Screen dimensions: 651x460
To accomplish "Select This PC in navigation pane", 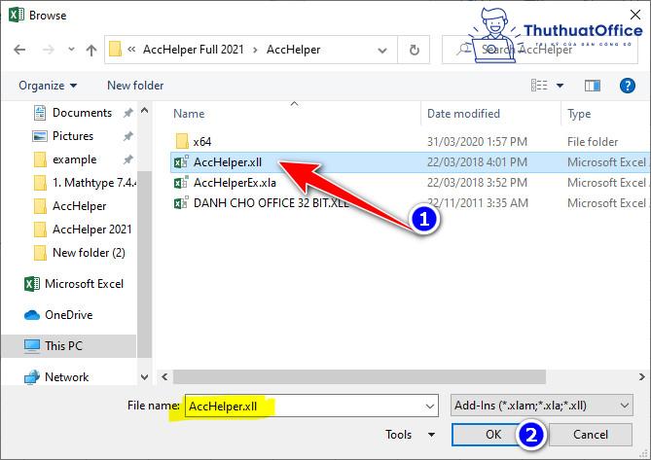I will point(63,346).
